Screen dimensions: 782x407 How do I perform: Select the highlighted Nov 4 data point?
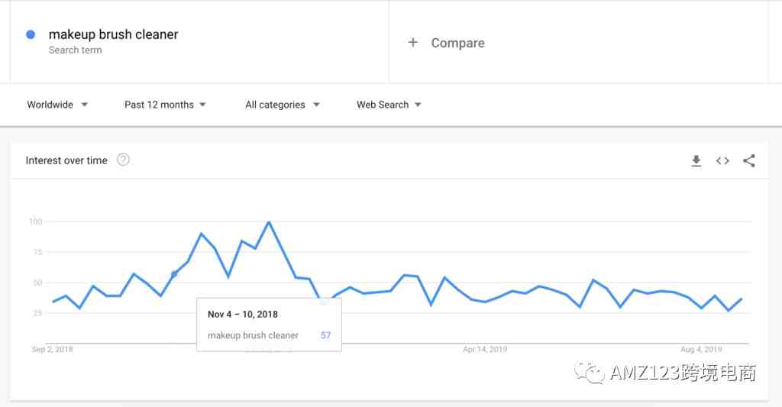(x=174, y=274)
